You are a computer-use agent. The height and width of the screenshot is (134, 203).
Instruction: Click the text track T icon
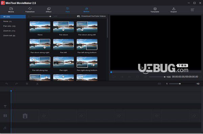click(5, 106)
